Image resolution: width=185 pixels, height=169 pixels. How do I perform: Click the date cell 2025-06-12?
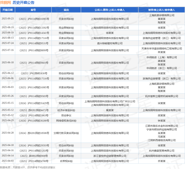pyautogui.click(x=8, y=73)
